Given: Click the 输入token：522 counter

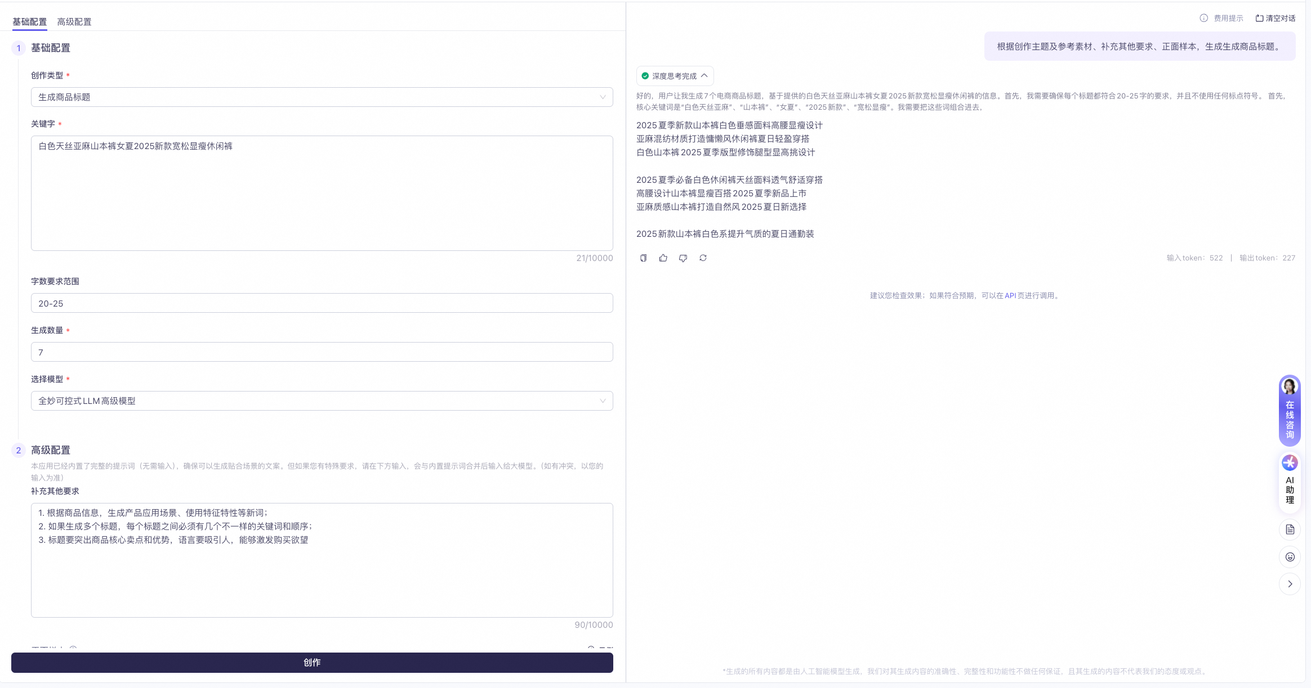Looking at the screenshot, I should tap(1194, 258).
